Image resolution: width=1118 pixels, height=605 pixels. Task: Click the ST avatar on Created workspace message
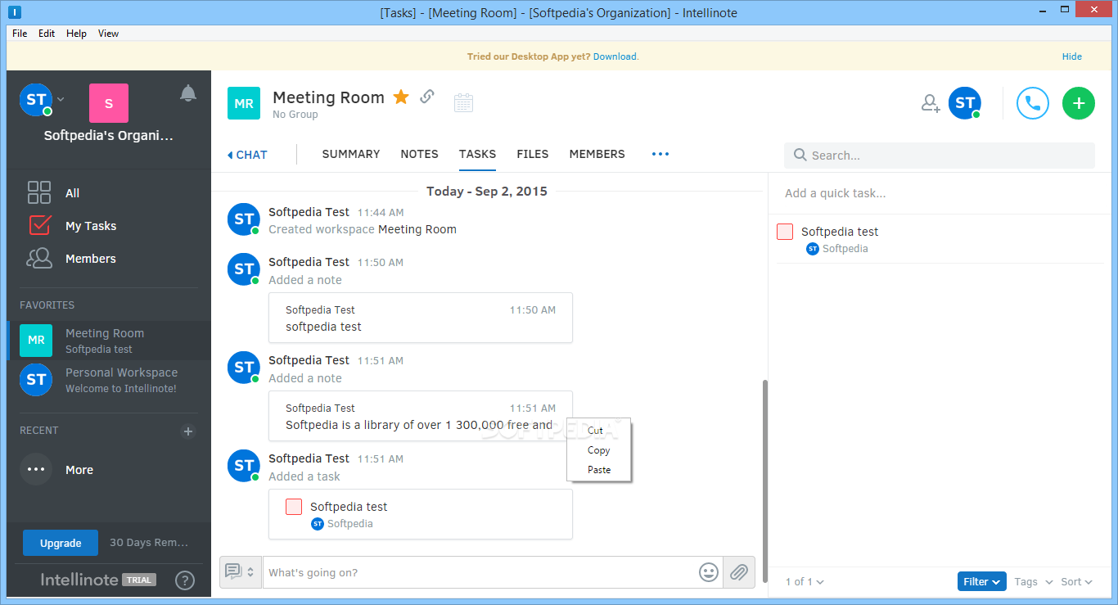click(x=244, y=219)
